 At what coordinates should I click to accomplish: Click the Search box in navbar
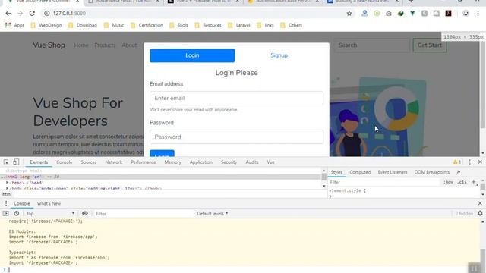click(372, 45)
